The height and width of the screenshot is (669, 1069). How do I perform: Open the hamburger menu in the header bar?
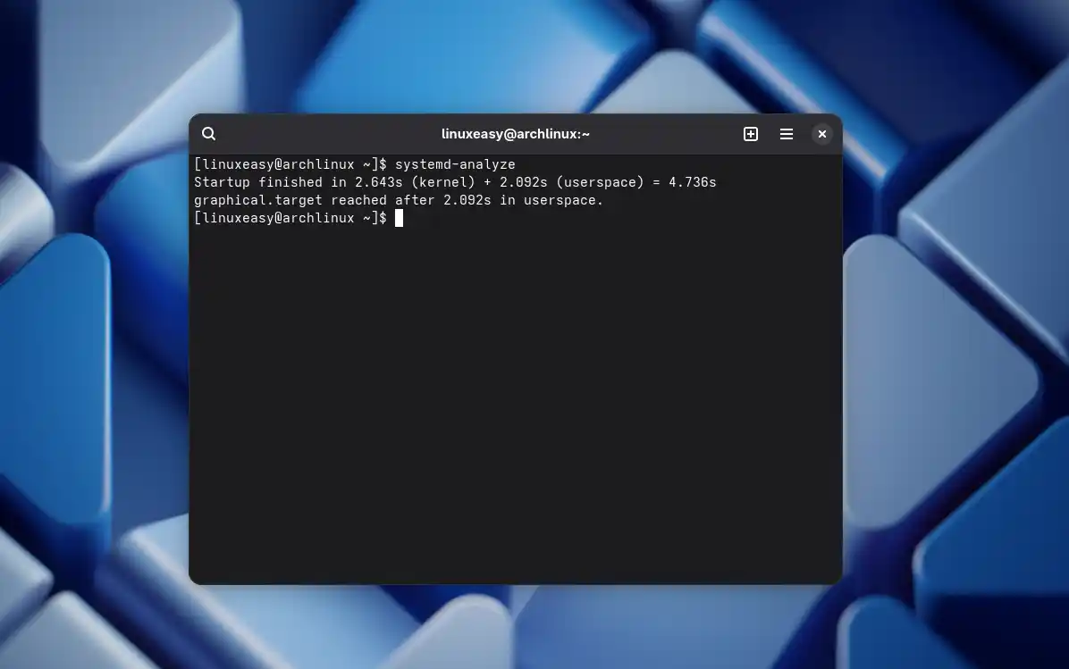point(786,133)
